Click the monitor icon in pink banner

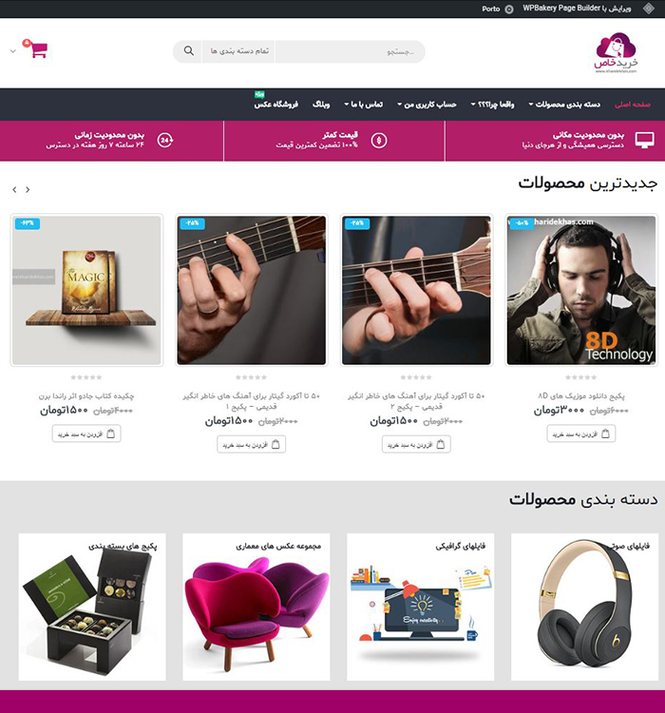644,140
